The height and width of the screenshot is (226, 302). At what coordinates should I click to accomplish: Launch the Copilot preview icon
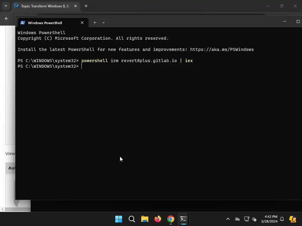click(293, 219)
